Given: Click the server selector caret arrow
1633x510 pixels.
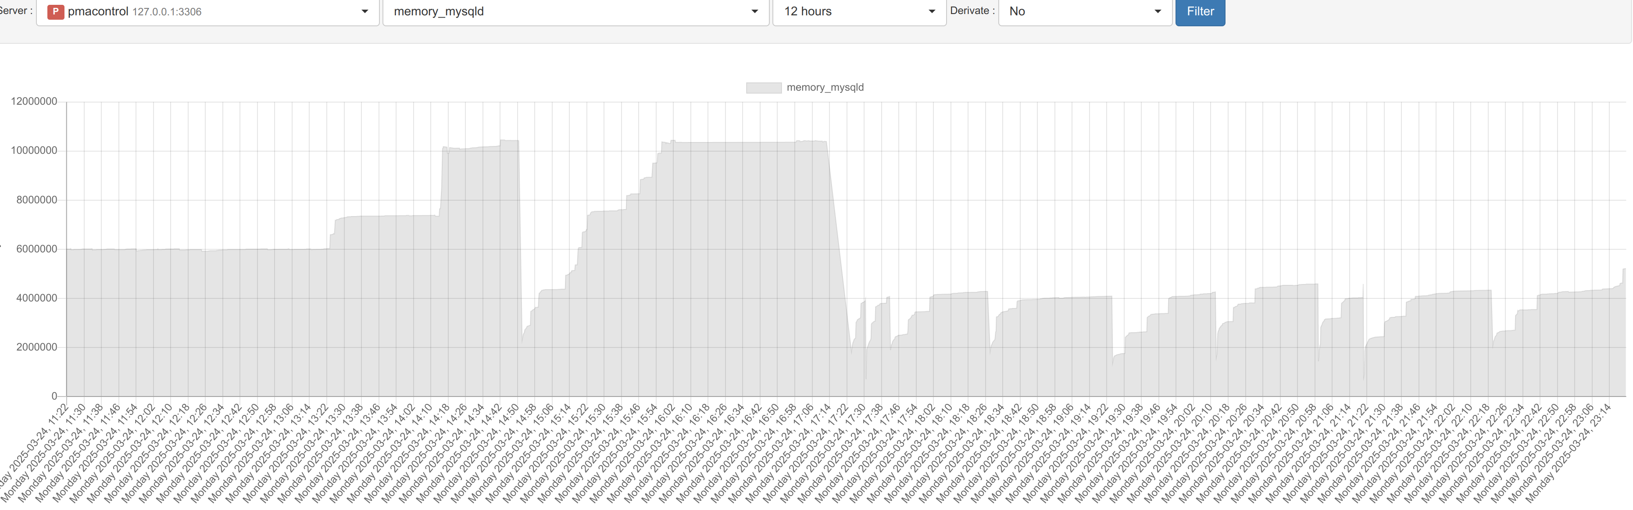Looking at the screenshot, I should pyautogui.click(x=364, y=11).
